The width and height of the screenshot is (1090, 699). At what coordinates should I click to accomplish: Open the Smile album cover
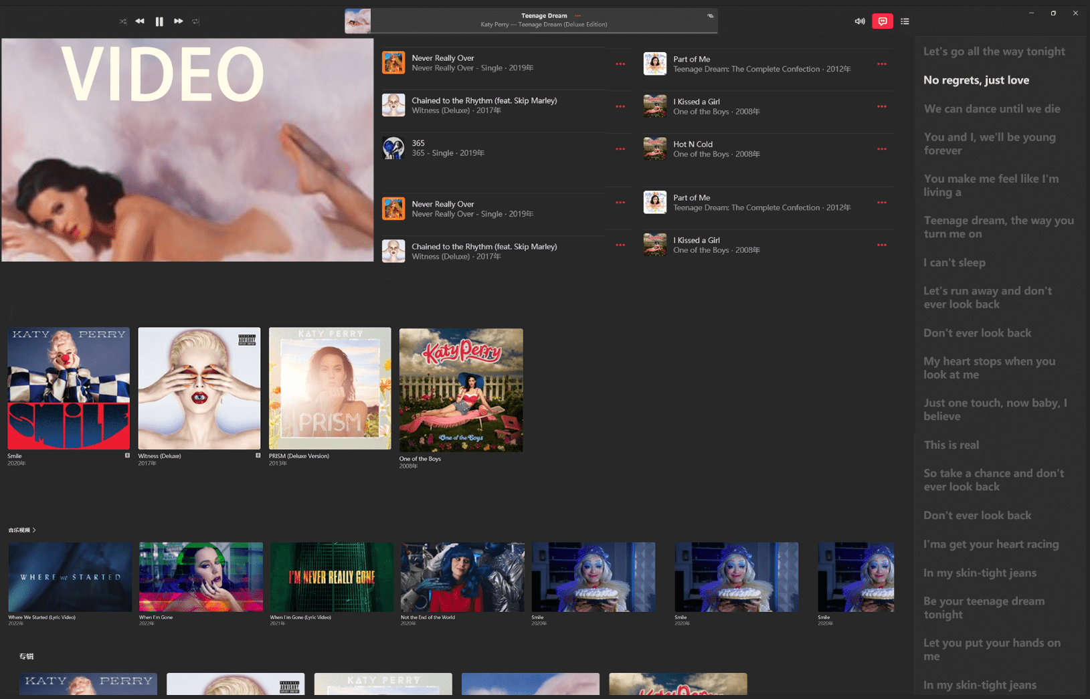(x=69, y=388)
